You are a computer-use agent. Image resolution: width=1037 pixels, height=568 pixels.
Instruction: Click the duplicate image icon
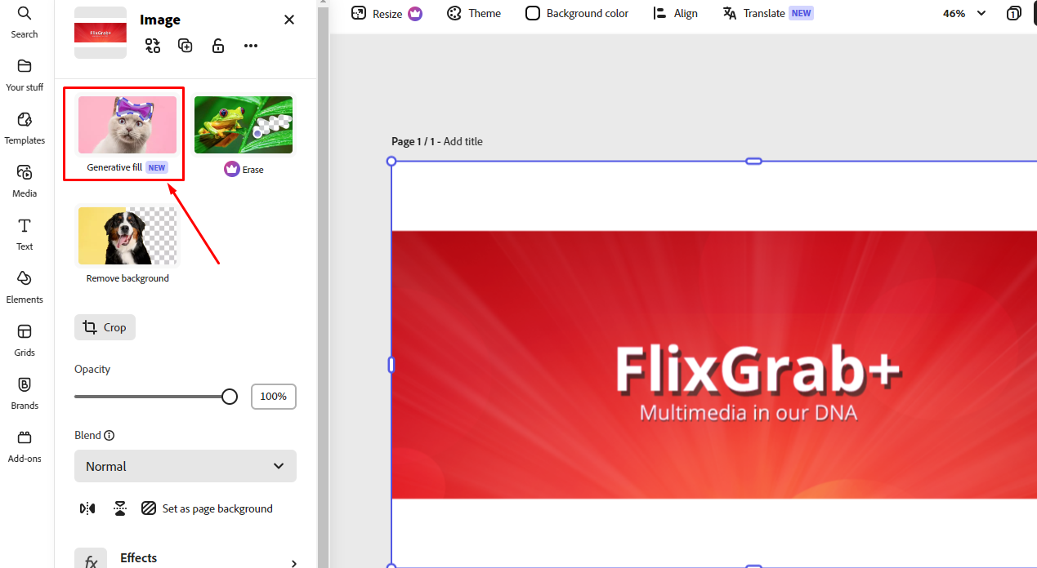(185, 46)
